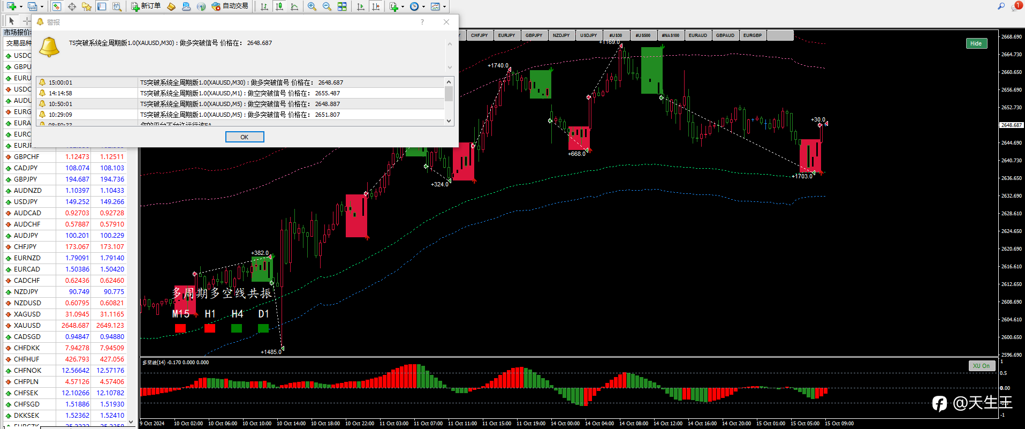The height and width of the screenshot is (429, 1025).
Task: Click OK in the alert dialog
Action: tap(245, 137)
